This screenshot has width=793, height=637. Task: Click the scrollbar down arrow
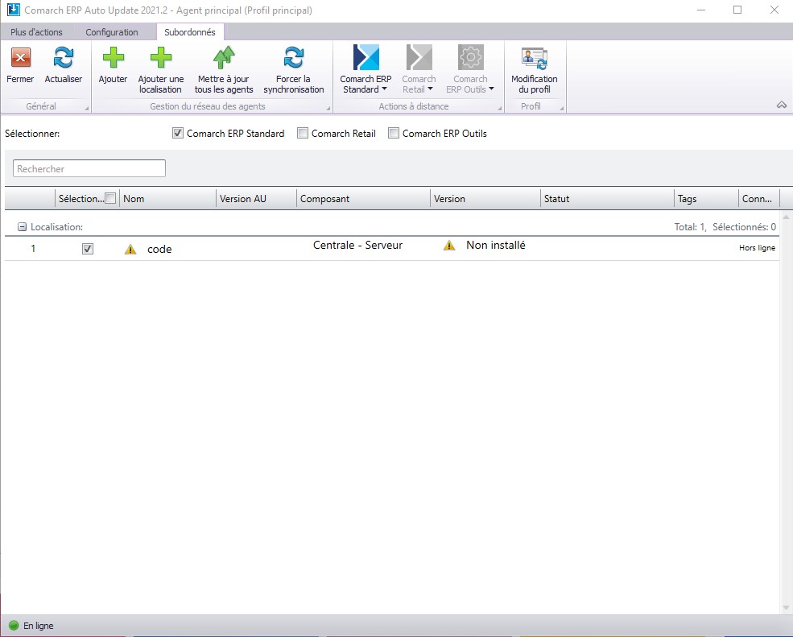[x=786, y=608]
